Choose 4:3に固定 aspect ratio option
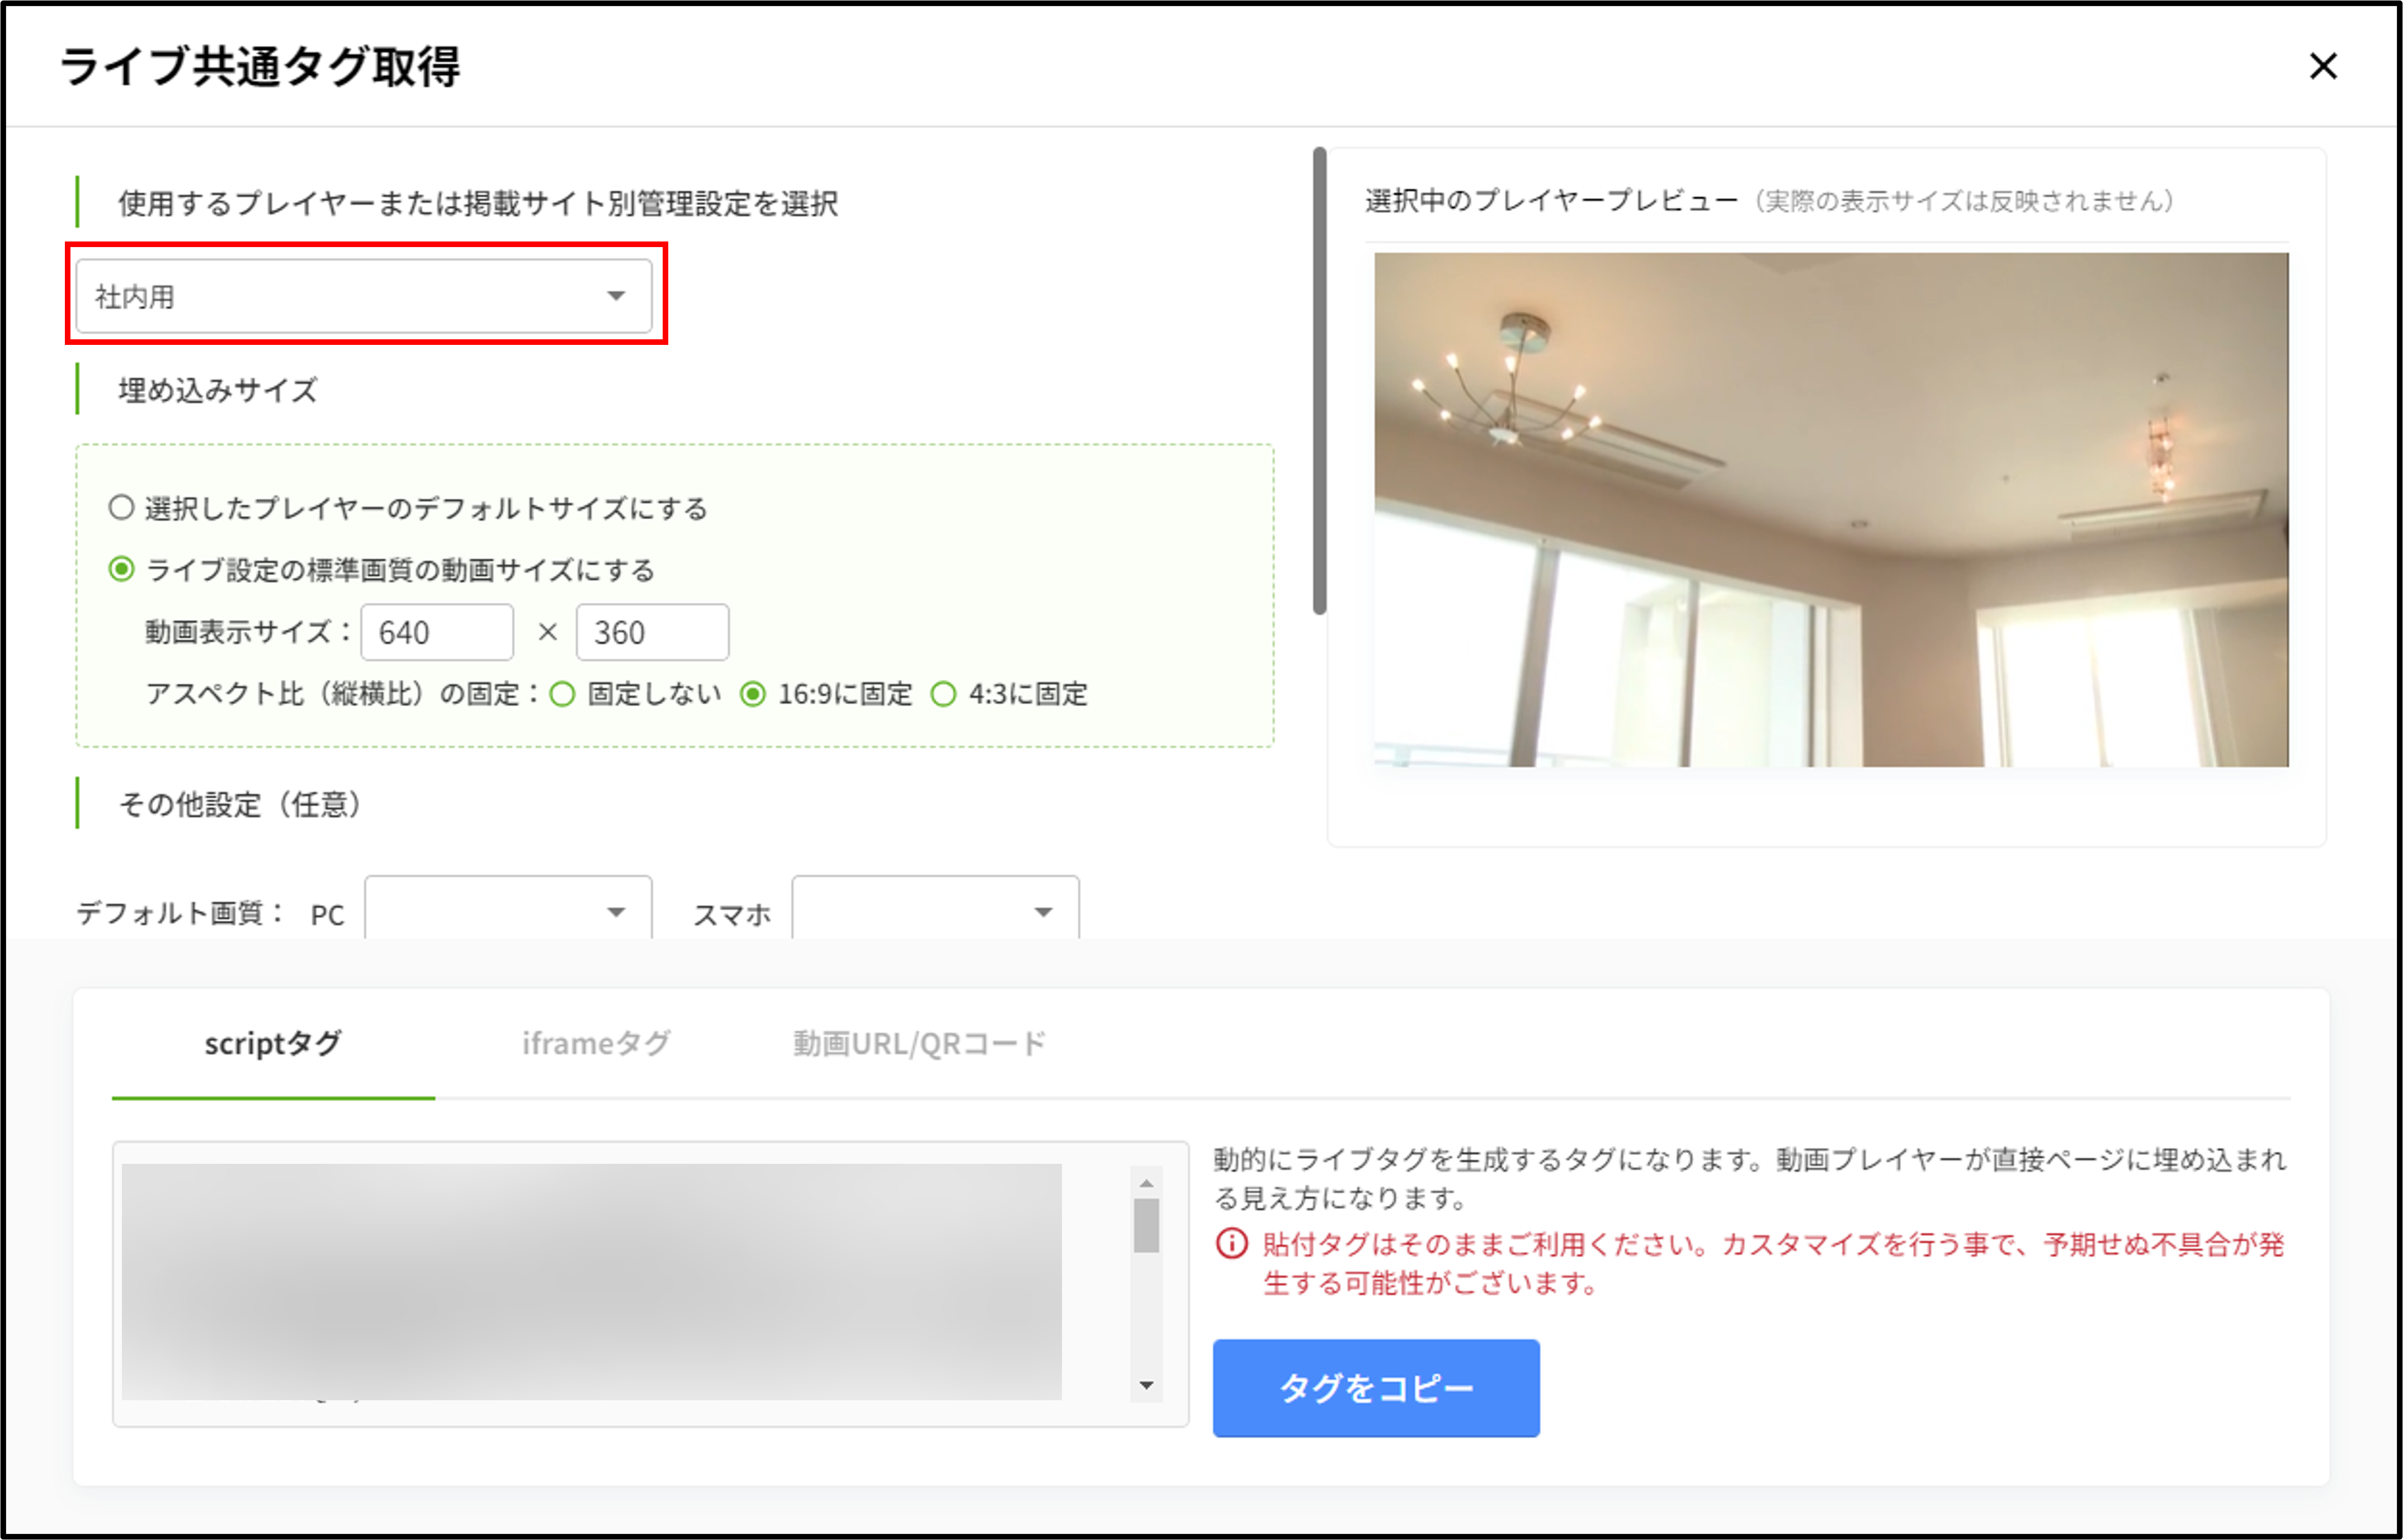Screen dimensions: 2403x1540 [943, 694]
